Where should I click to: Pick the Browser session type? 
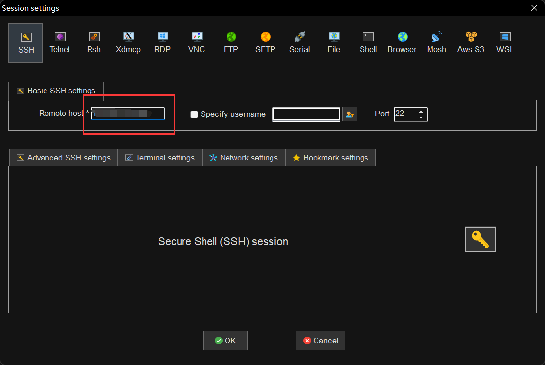coord(402,43)
